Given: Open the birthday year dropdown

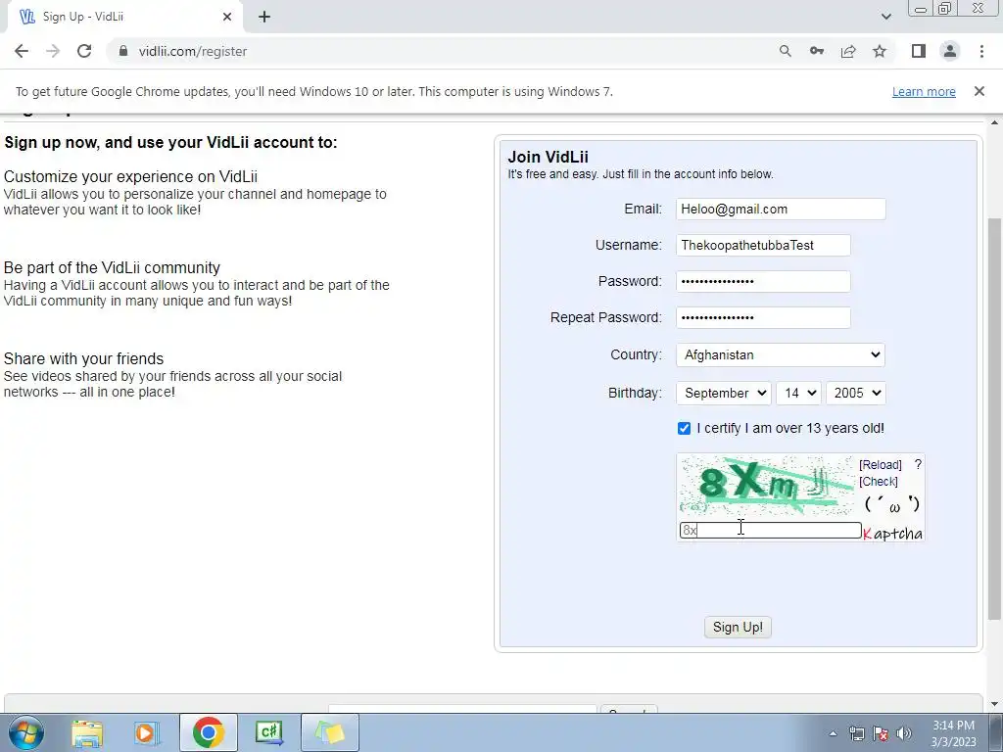Looking at the screenshot, I should [856, 393].
